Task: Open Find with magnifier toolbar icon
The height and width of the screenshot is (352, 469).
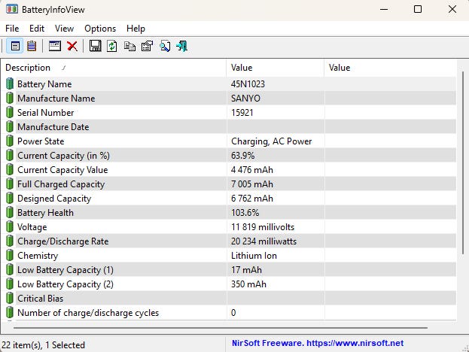Action: coord(165,47)
